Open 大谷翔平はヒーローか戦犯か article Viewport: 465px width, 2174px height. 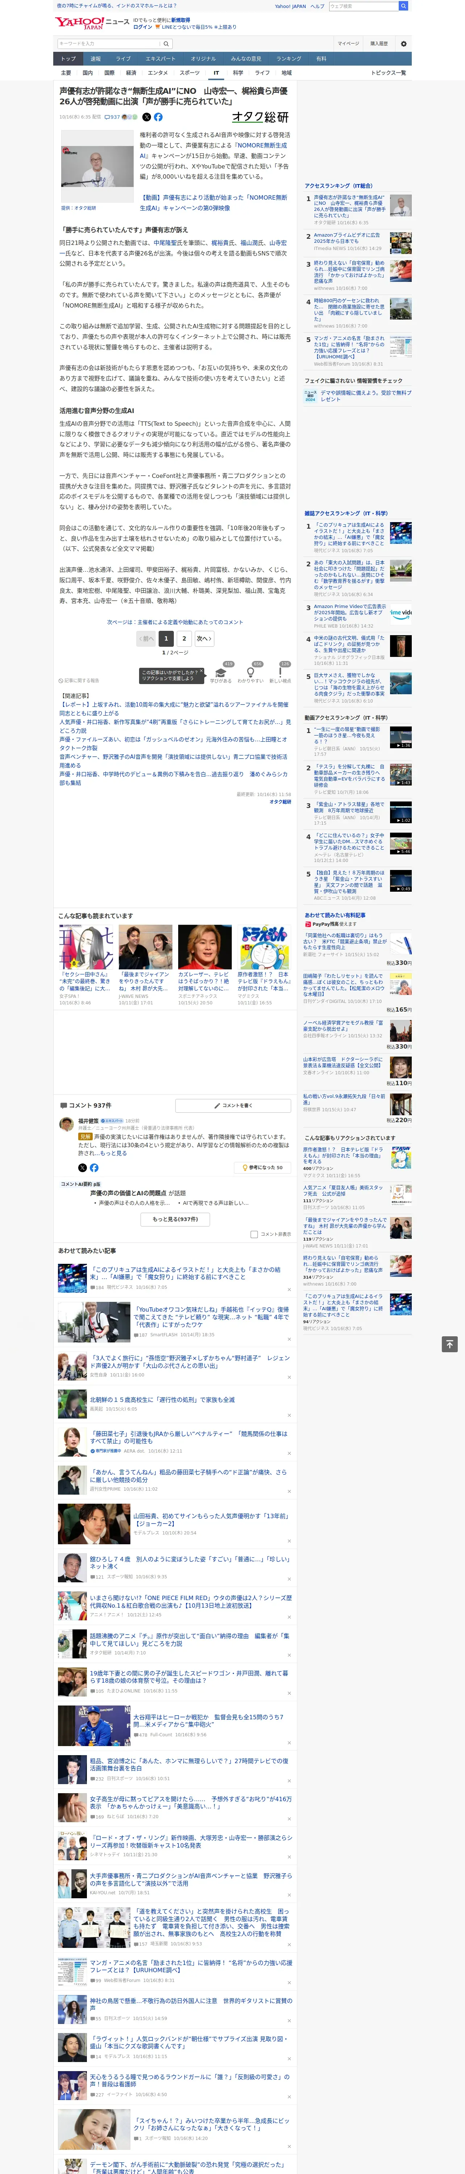[x=209, y=1721]
